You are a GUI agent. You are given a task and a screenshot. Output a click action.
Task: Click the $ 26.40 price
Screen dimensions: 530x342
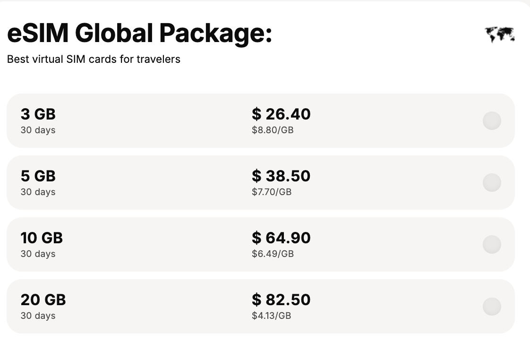pos(281,114)
